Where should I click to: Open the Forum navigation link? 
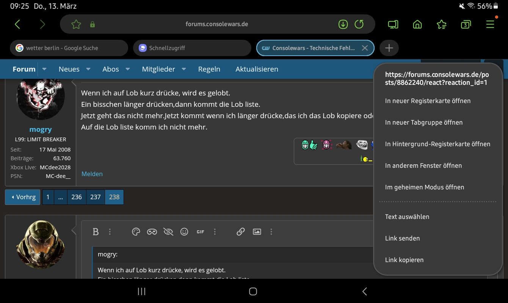[24, 69]
